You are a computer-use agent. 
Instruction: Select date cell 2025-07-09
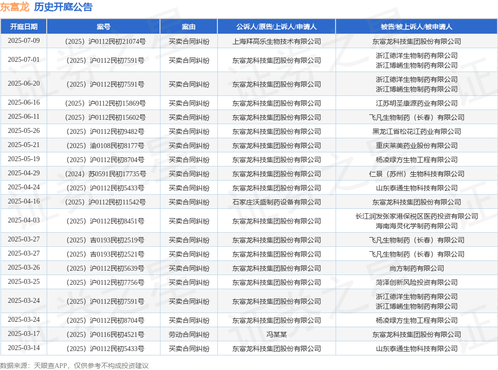point(24,41)
